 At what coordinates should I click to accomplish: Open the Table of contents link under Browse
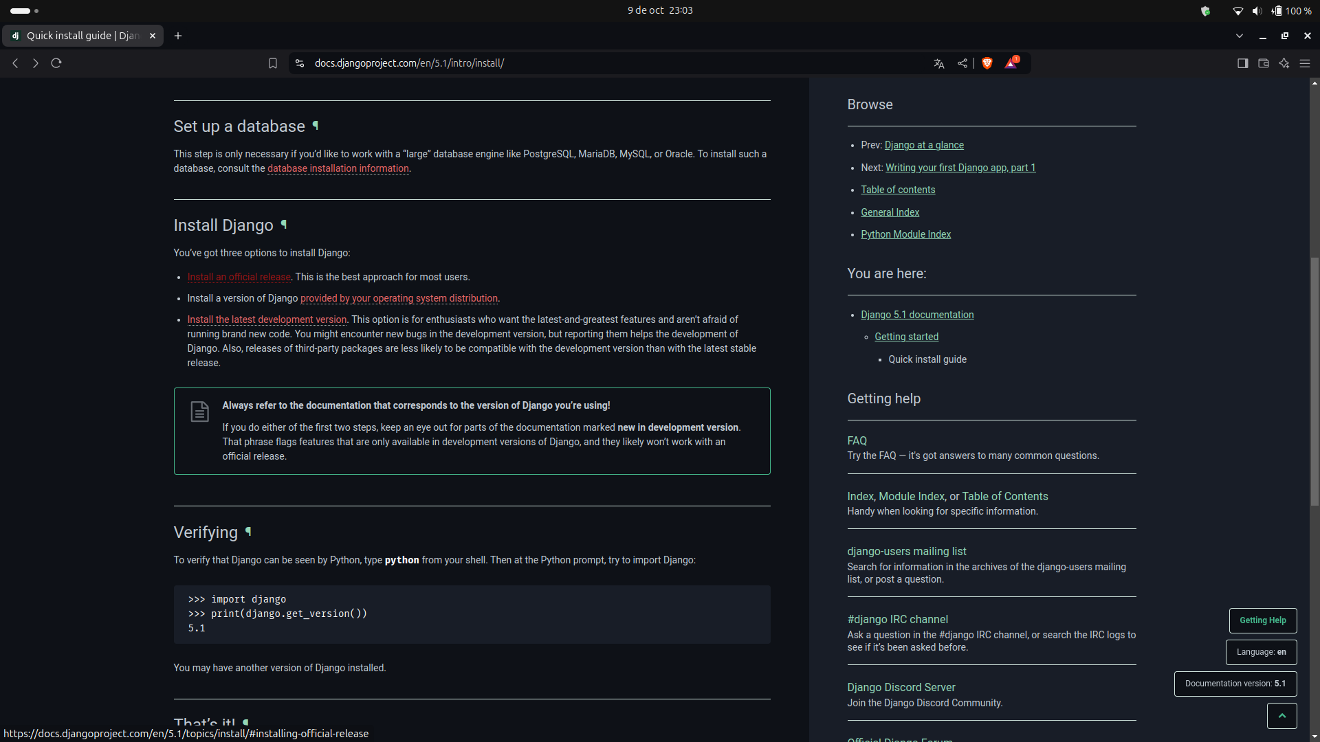(898, 190)
